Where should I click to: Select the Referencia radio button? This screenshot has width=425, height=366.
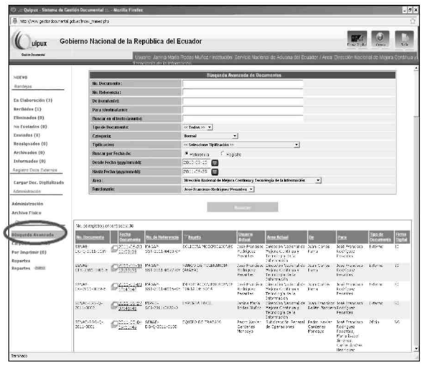(187, 154)
